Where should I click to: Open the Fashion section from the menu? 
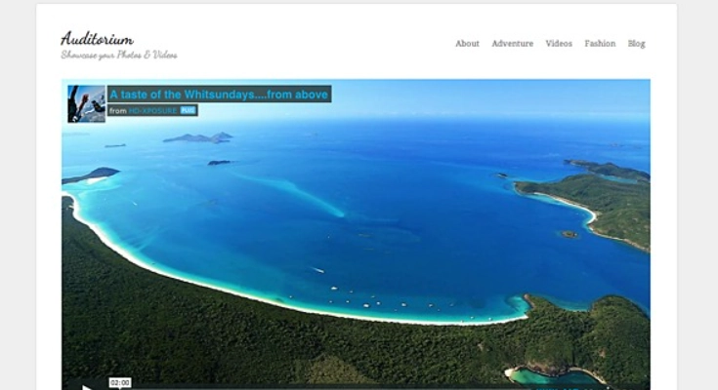600,44
